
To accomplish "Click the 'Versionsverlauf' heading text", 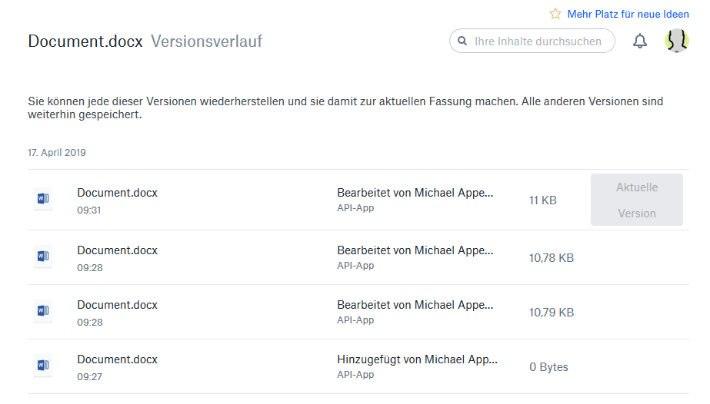I will [x=206, y=41].
